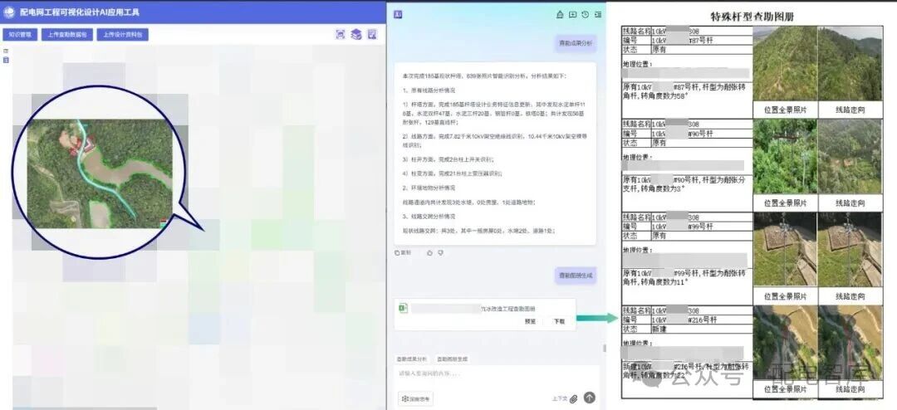
Task: Collapse the AI panel with sidebar icon
Action: tap(597, 15)
